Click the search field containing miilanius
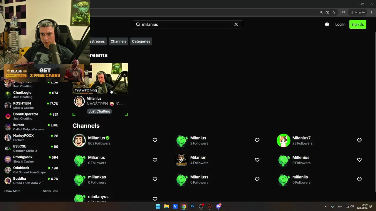Viewport: 376px width, 211px height. click(188, 24)
